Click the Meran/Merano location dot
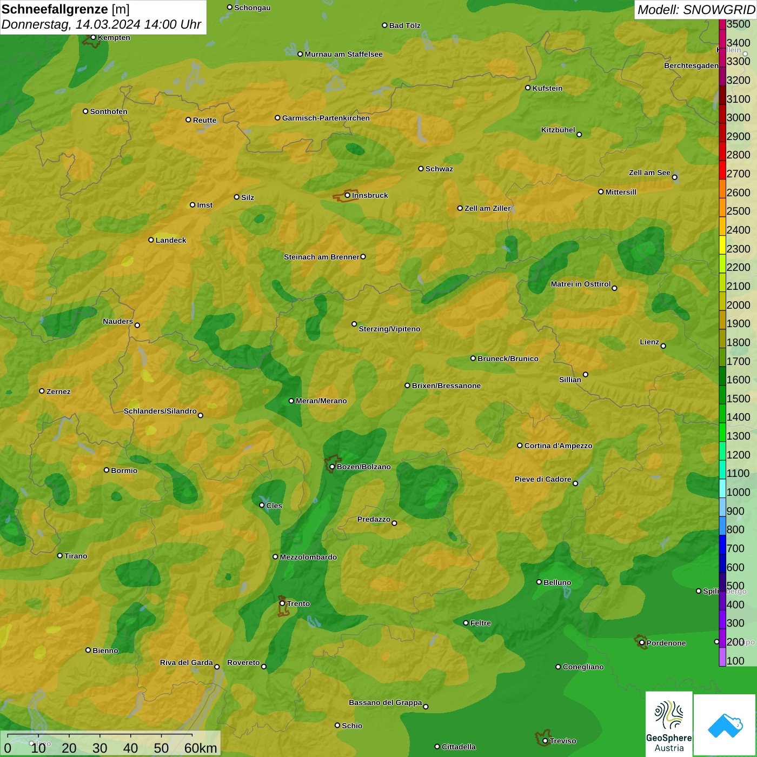The width and height of the screenshot is (757, 757). tap(291, 401)
